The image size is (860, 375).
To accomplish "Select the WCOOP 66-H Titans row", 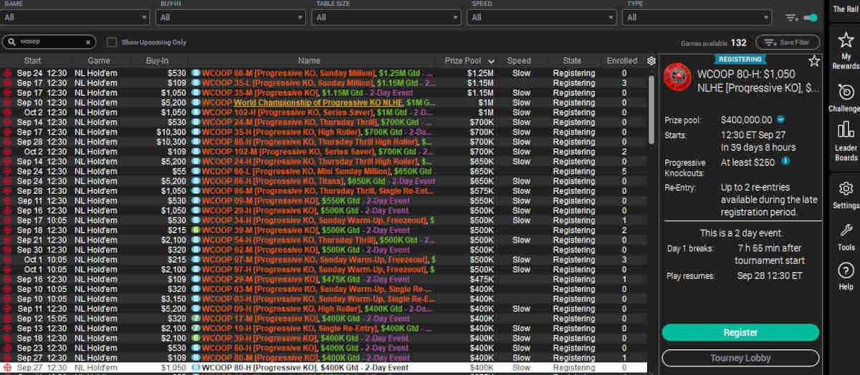I will (x=322, y=181).
